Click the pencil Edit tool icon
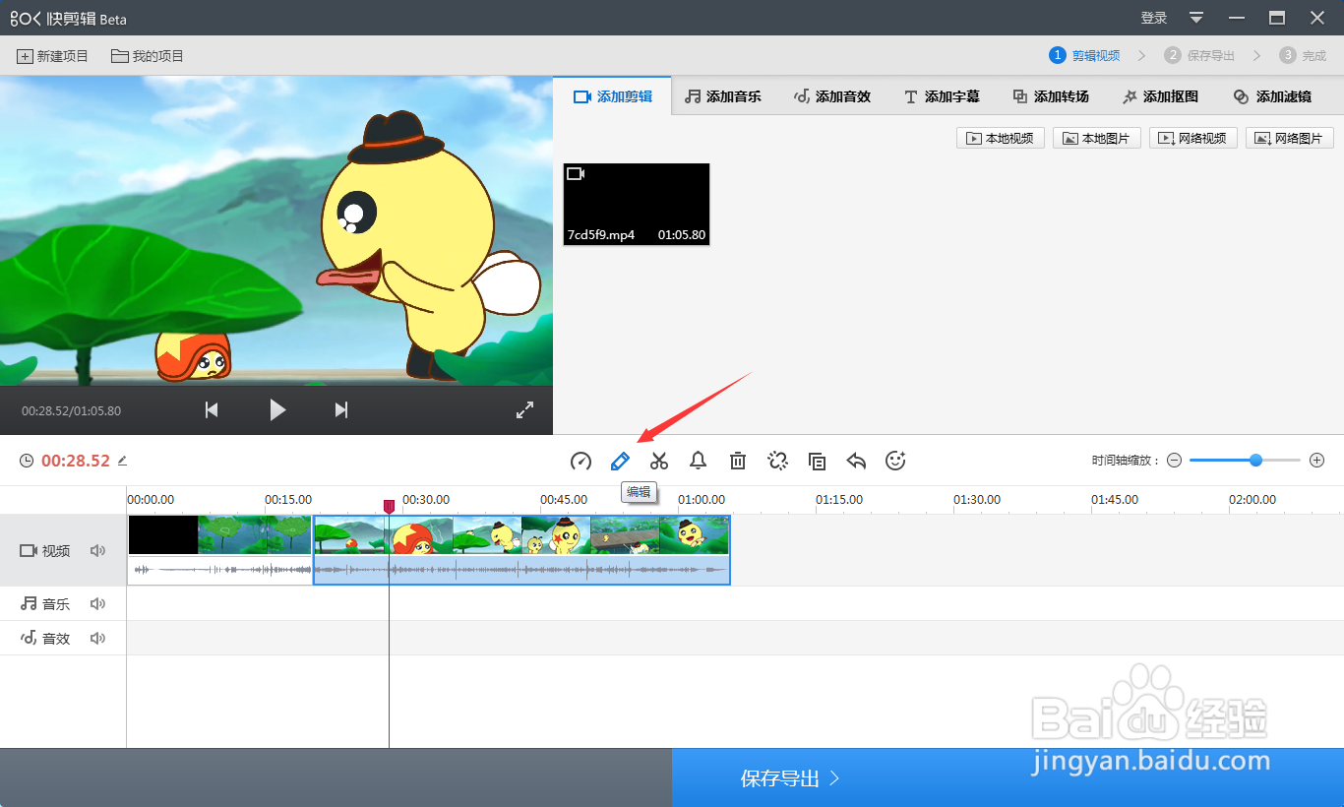 click(x=620, y=461)
